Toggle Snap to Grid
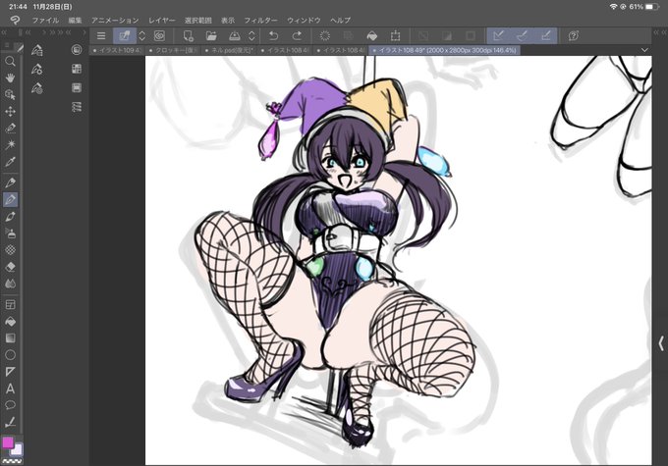 point(546,35)
